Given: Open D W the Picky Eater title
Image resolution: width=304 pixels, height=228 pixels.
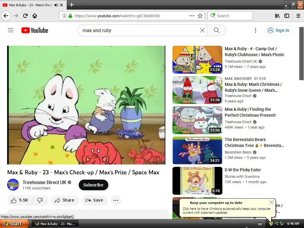Looking at the screenshot, I should pyautogui.click(x=243, y=170).
